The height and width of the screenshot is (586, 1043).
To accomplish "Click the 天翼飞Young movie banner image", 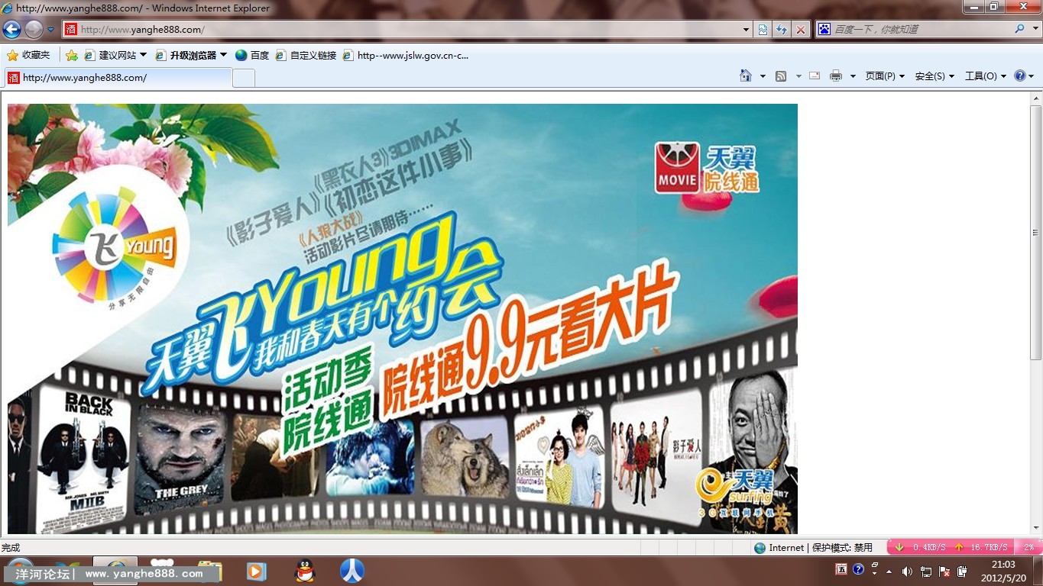I will 403,318.
